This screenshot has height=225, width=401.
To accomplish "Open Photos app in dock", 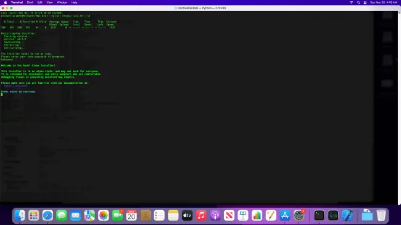I will (103, 215).
